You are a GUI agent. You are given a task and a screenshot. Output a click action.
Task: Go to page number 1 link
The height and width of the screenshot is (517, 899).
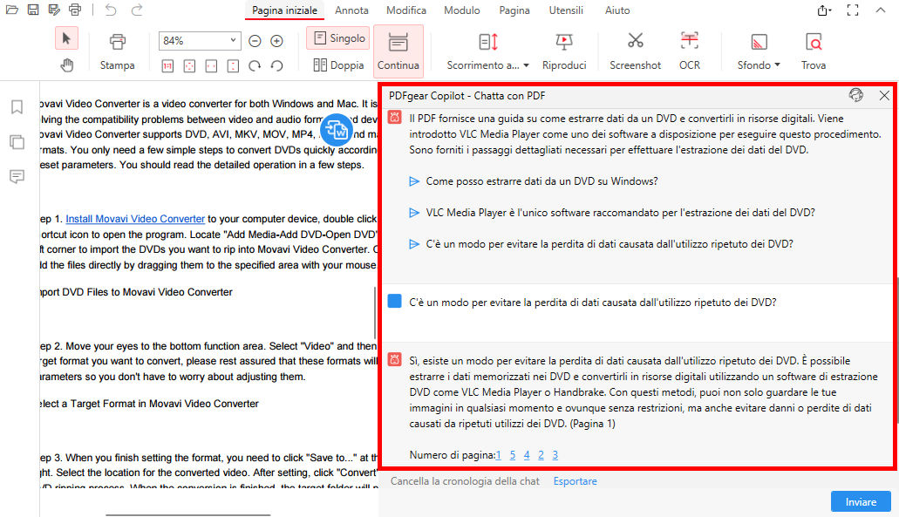498,455
